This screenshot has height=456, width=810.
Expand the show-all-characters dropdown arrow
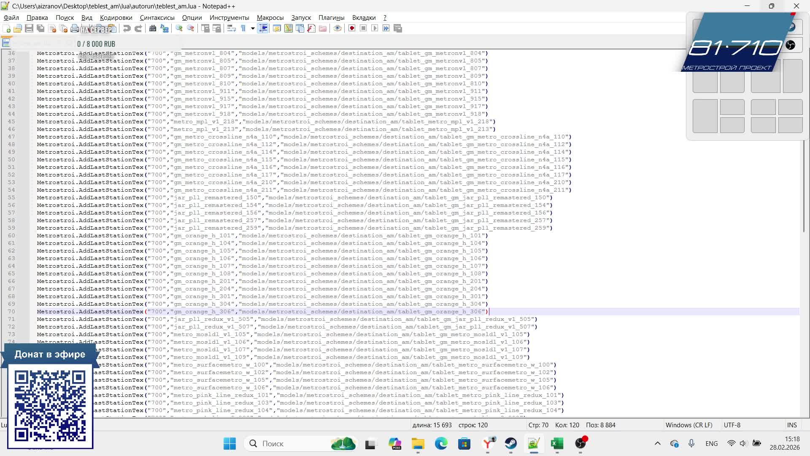pyautogui.click(x=253, y=28)
